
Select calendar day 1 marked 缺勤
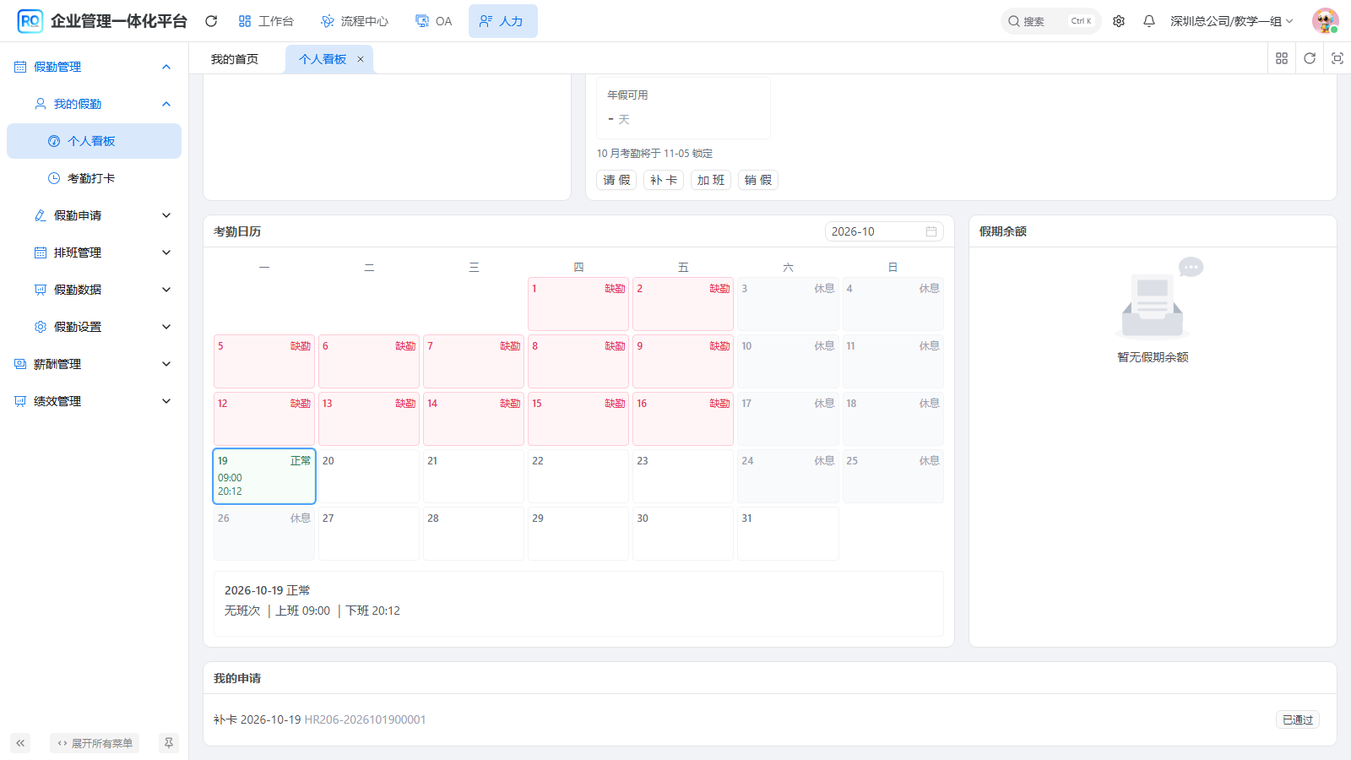coord(578,304)
